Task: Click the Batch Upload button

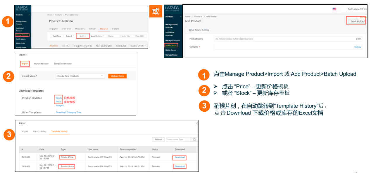Action: pos(356,22)
